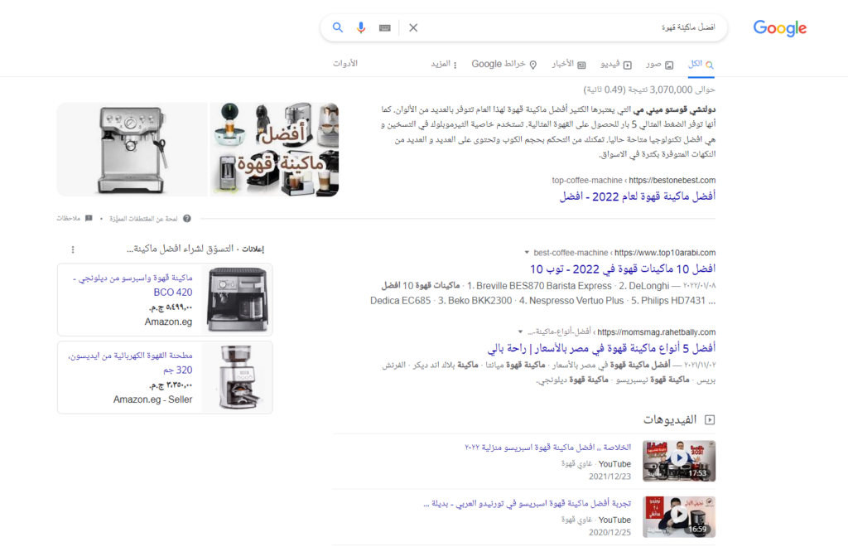Switch to the الأخبار news tab
The width and height of the screenshot is (848, 547).
pyautogui.click(x=569, y=64)
